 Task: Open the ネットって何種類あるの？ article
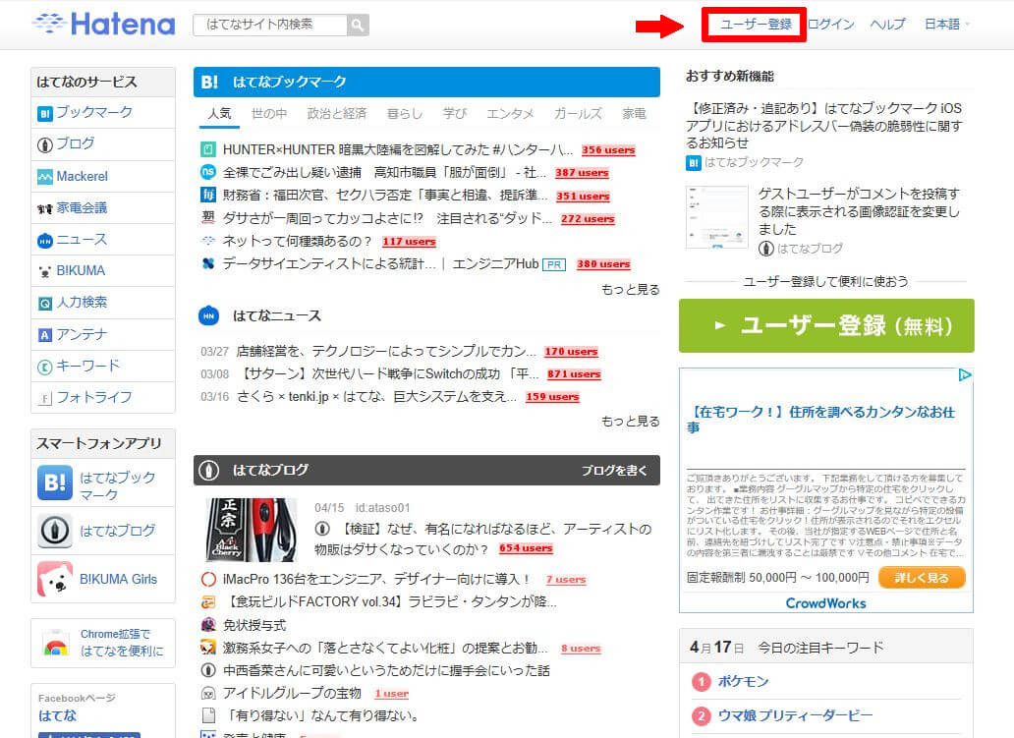coord(298,242)
